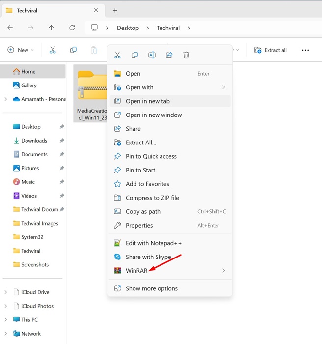Choose Add to Favorites
Image resolution: width=322 pixels, height=344 pixels.
(170, 184)
